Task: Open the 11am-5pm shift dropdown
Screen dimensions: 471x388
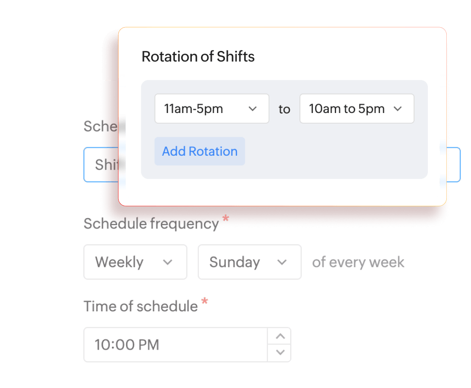Action: point(212,109)
